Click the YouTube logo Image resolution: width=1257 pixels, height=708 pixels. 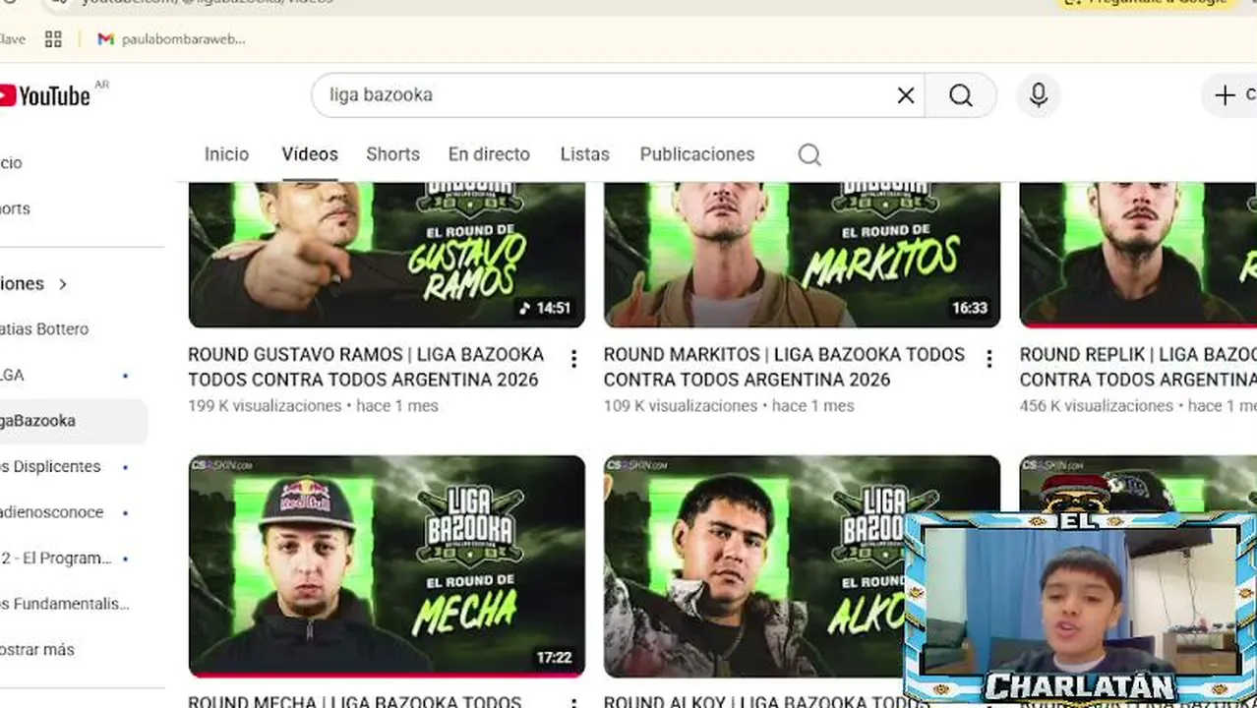click(x=45, y=95)
